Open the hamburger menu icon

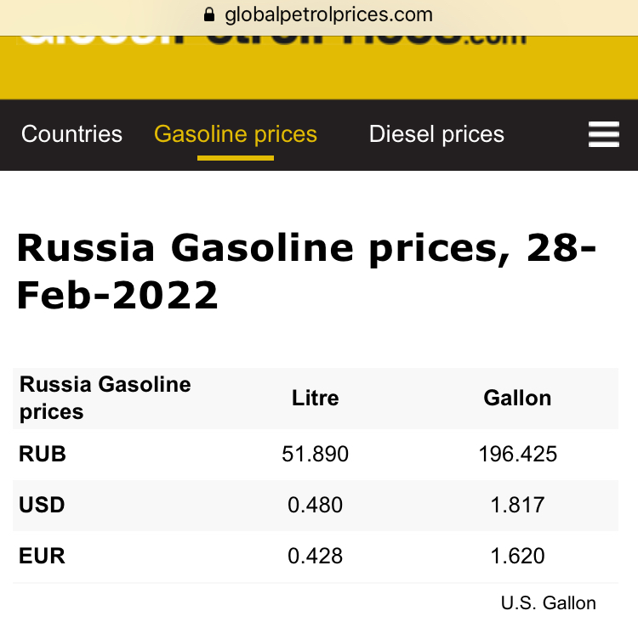coord(604,134)
